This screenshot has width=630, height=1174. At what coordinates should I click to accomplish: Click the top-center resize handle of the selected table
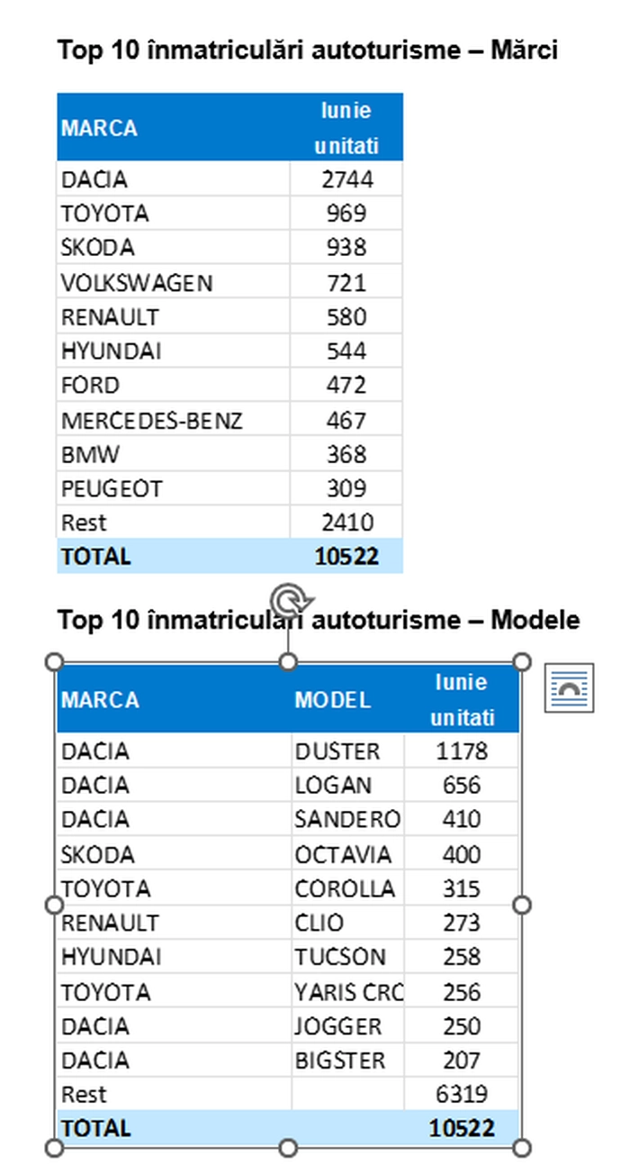pyautogui.click(x=288, y=662)
